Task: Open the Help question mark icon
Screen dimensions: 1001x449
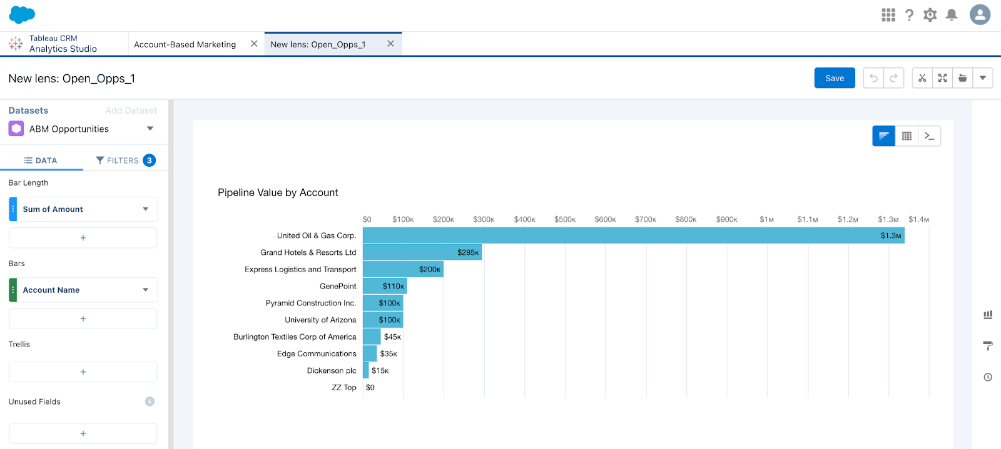Action: [909, 15]
